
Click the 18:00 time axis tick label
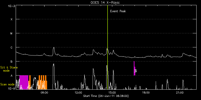[146, 92]
